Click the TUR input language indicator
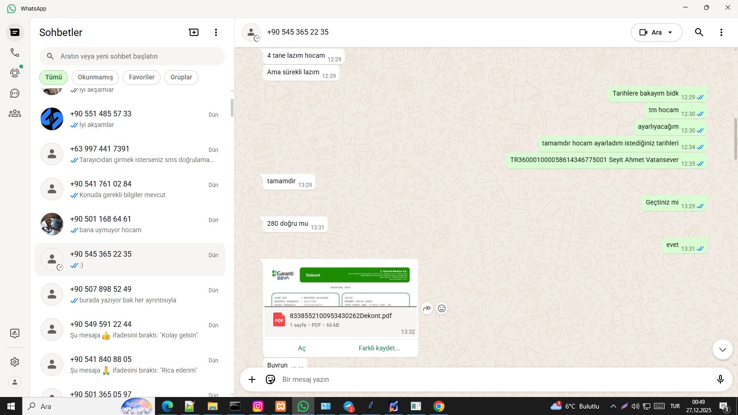 [x=675, y=406]
